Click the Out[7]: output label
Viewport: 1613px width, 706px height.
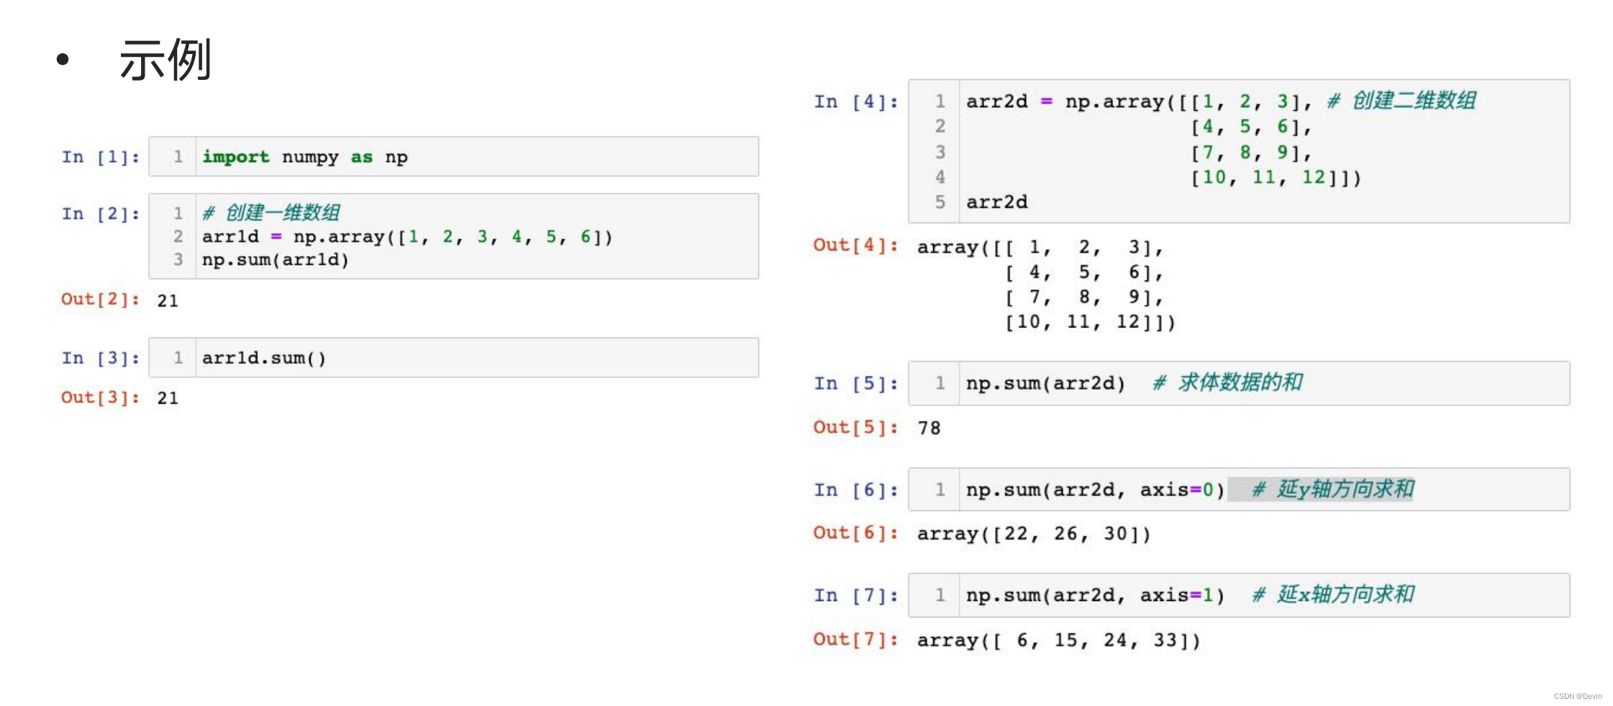(856, 639)
